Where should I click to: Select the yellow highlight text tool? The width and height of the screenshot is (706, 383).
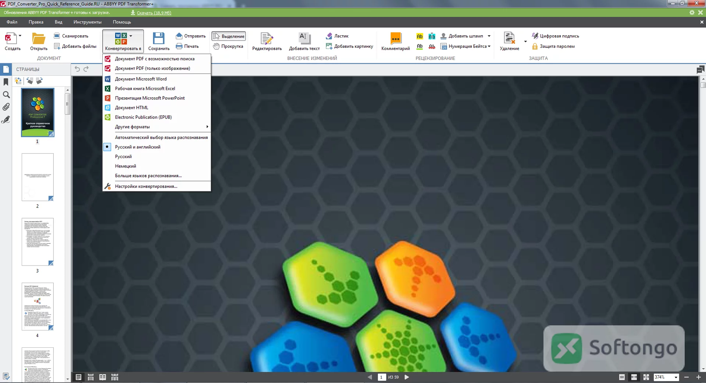point(420,36)
